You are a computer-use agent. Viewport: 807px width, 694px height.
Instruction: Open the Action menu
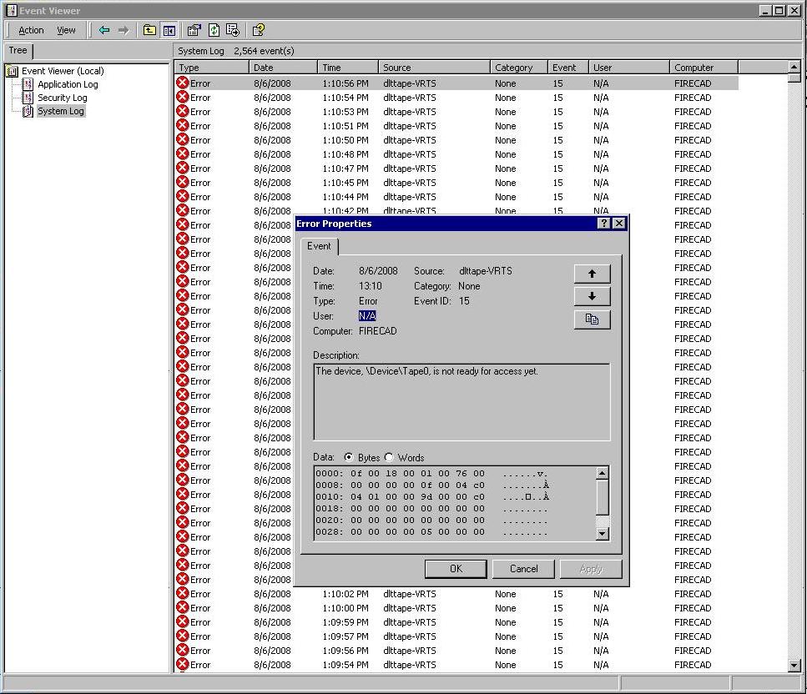coord(31,30)
